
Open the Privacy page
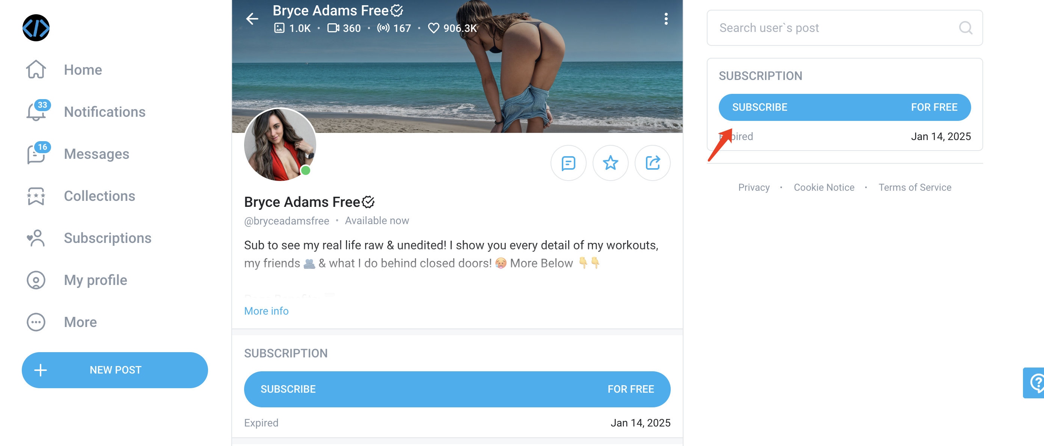753,187
